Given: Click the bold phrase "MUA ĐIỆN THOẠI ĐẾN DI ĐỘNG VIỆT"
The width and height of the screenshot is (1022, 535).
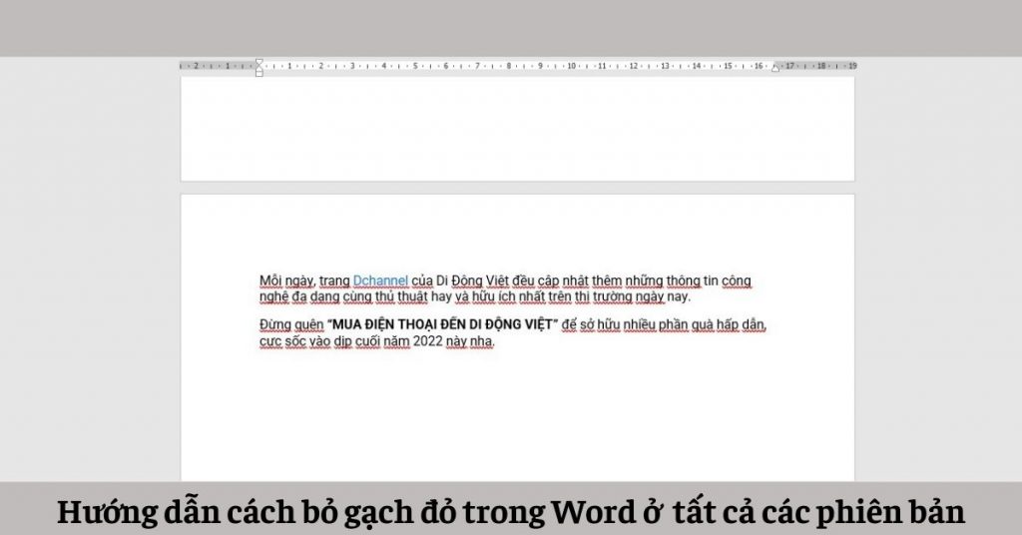Looking at the screenshot, I should 442,324.
